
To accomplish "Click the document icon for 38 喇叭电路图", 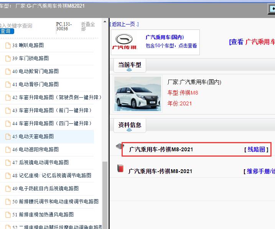I will [x=8, y=45].
